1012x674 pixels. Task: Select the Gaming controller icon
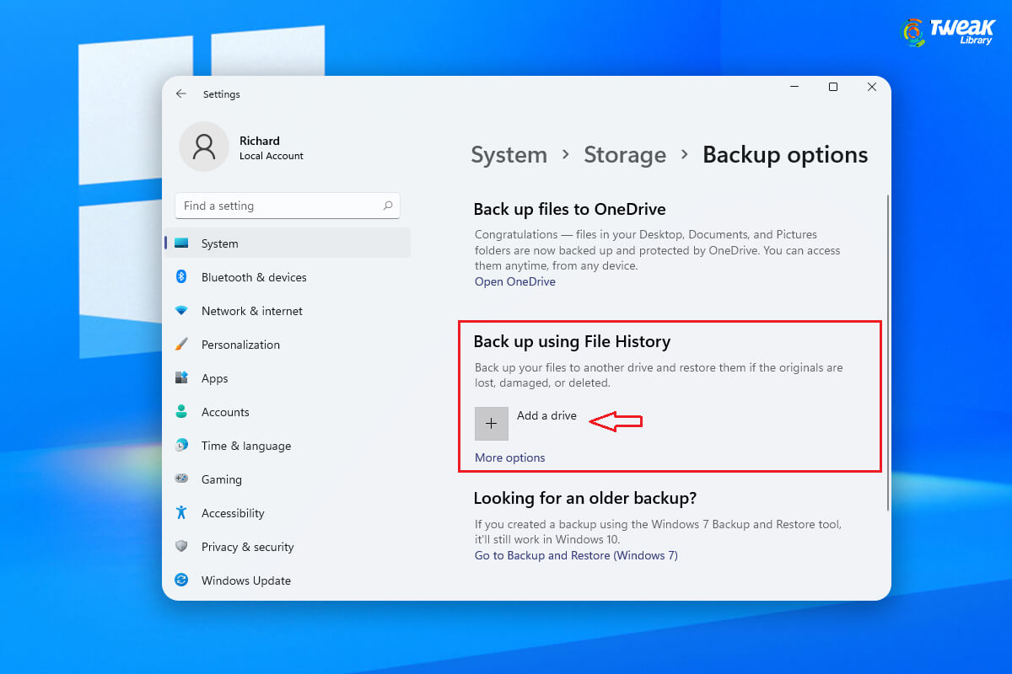coord(180,479)
